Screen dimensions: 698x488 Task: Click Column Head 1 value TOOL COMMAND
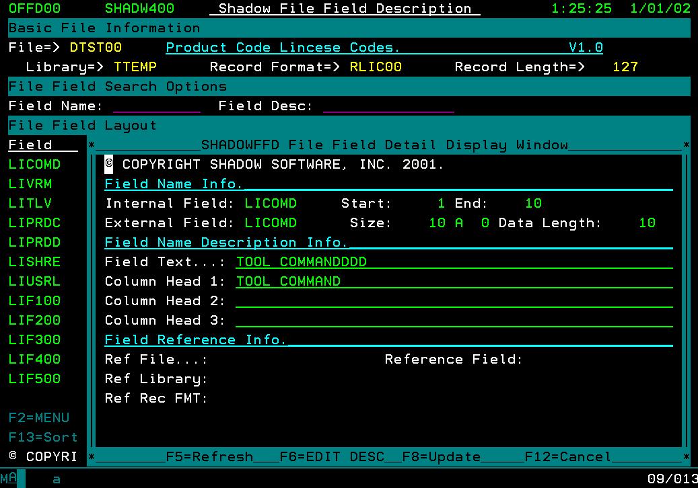(288, 282)
